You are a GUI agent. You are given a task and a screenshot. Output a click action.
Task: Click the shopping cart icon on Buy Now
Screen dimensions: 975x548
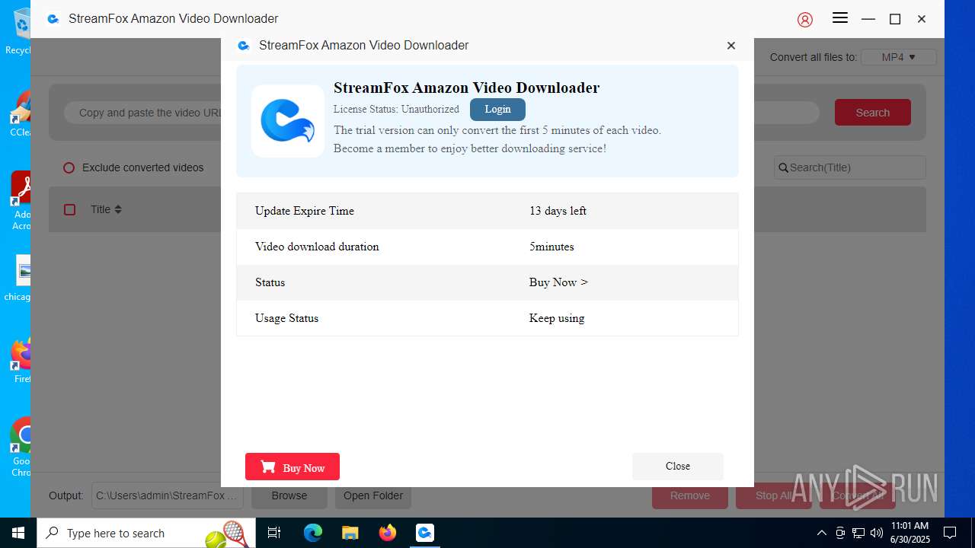click(268, 467)
